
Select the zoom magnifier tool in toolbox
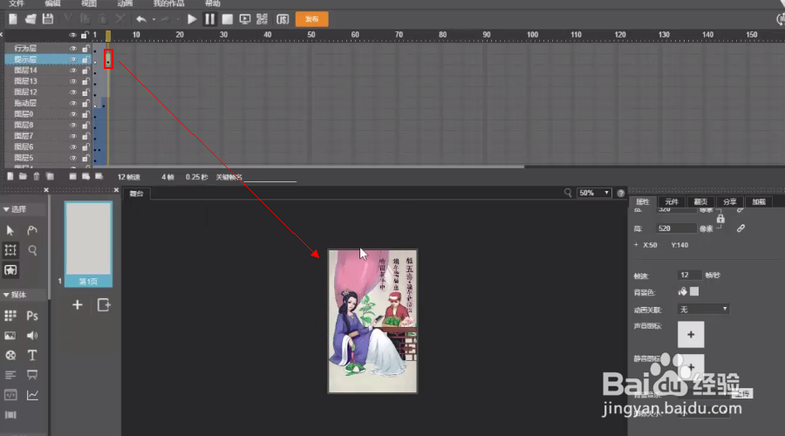click(x=32, y=250)
